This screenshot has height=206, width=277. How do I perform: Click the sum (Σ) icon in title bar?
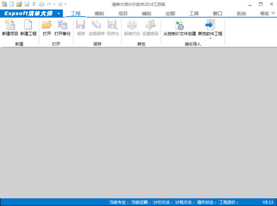point(34,4)
